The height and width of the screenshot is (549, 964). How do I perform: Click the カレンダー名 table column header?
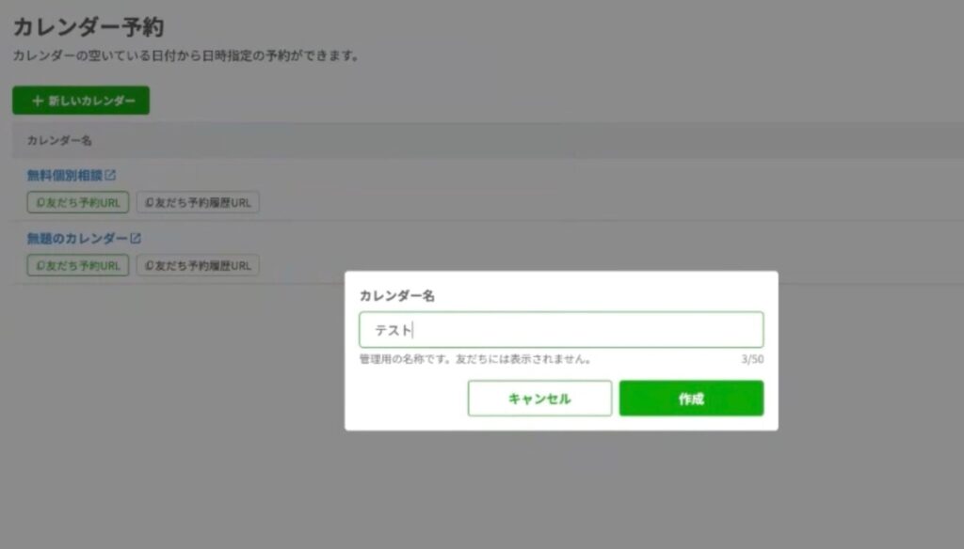tap(58, 140)
